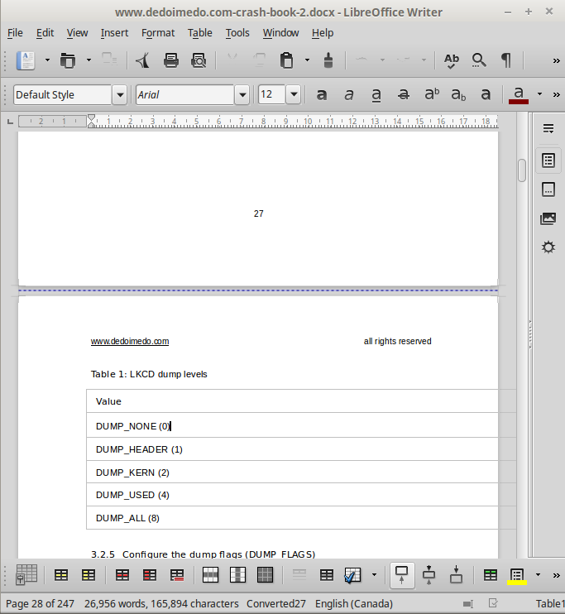Screen dimensions: 565x614
Task: Toggle Shadow text effect
Action: [486, 94]
